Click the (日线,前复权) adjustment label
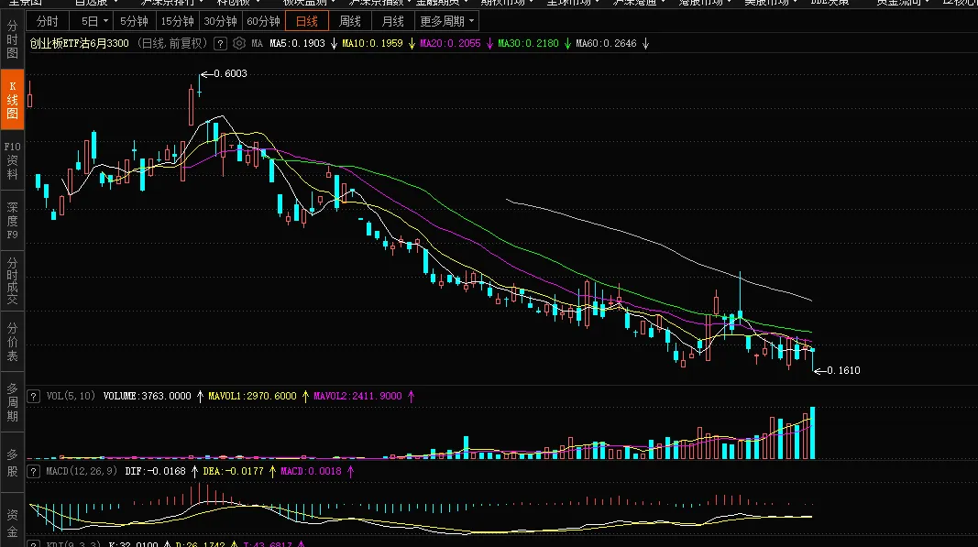Screen dimensions: 978x547 [x=172, y=44]
